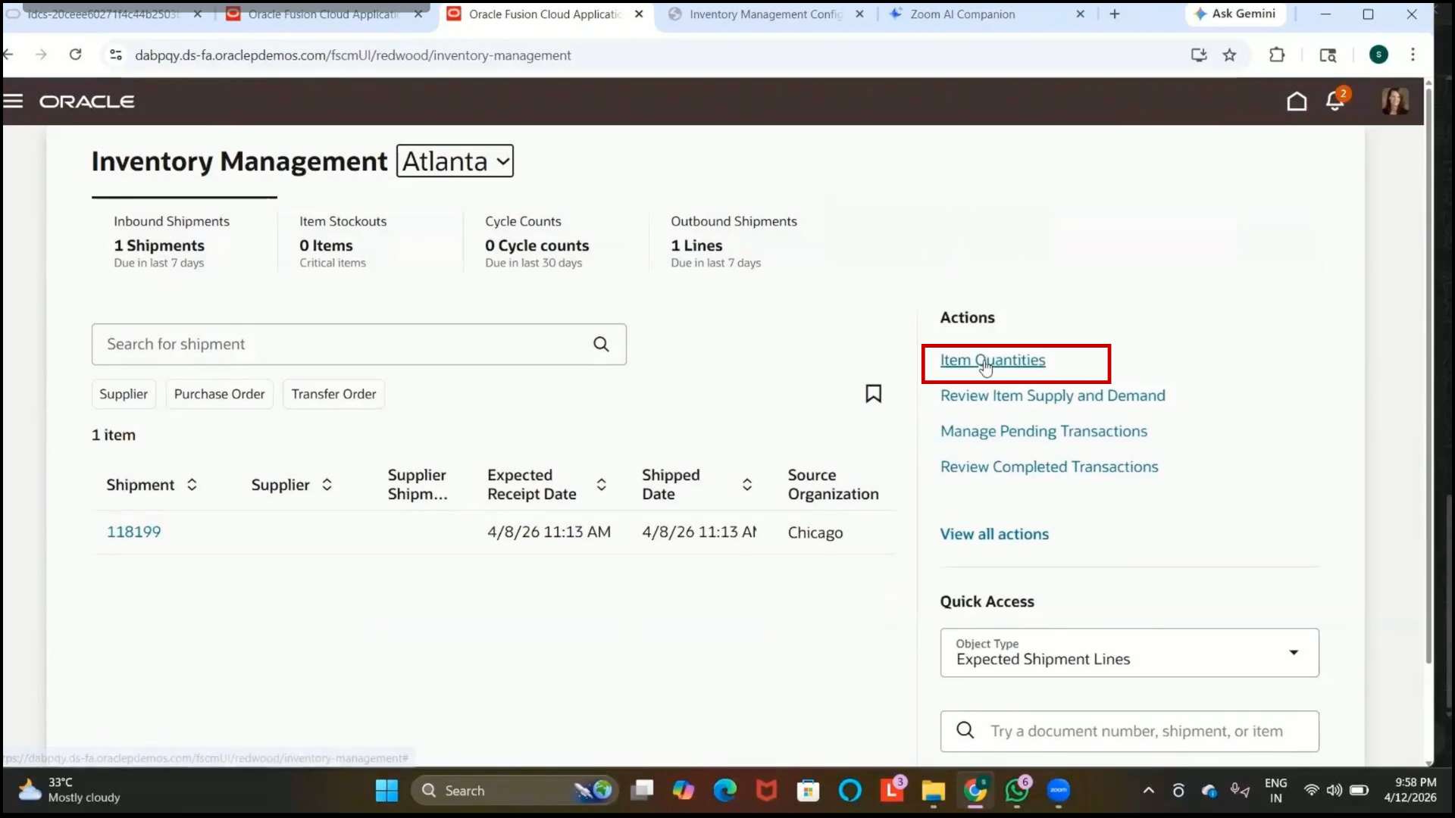
Task: Filter by Transfer Order chip
Action: (333, 394)
